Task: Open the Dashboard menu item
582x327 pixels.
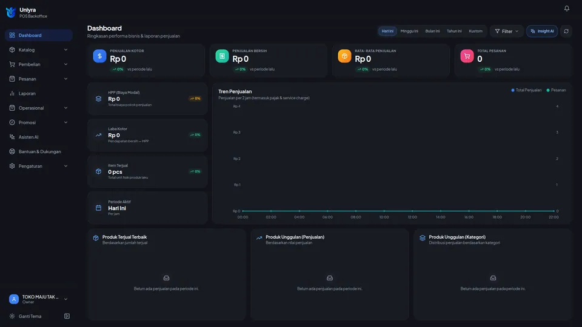Action: pos(39,35)
